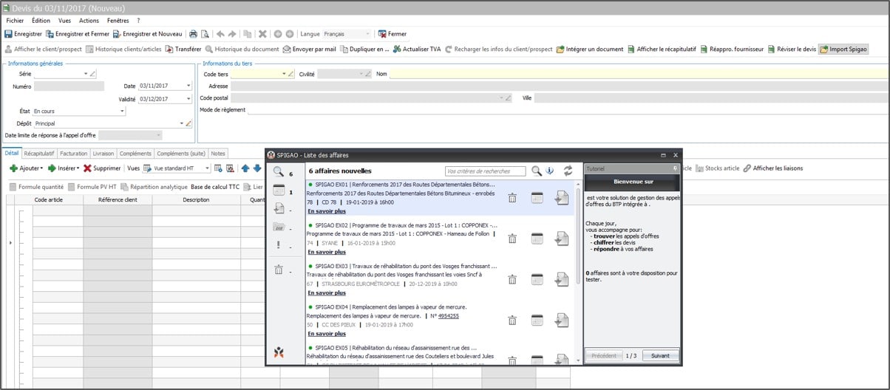The height and width of the screenshot is (390, 890).
Task: Click calendar icon for SPIGAO EX02
Action: coord(537,238)
